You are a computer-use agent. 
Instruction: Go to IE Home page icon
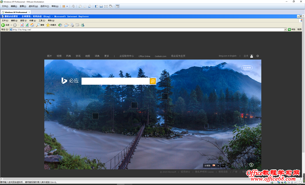(x=32, y=25)
